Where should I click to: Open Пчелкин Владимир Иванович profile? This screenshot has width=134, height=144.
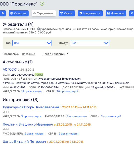28,124
